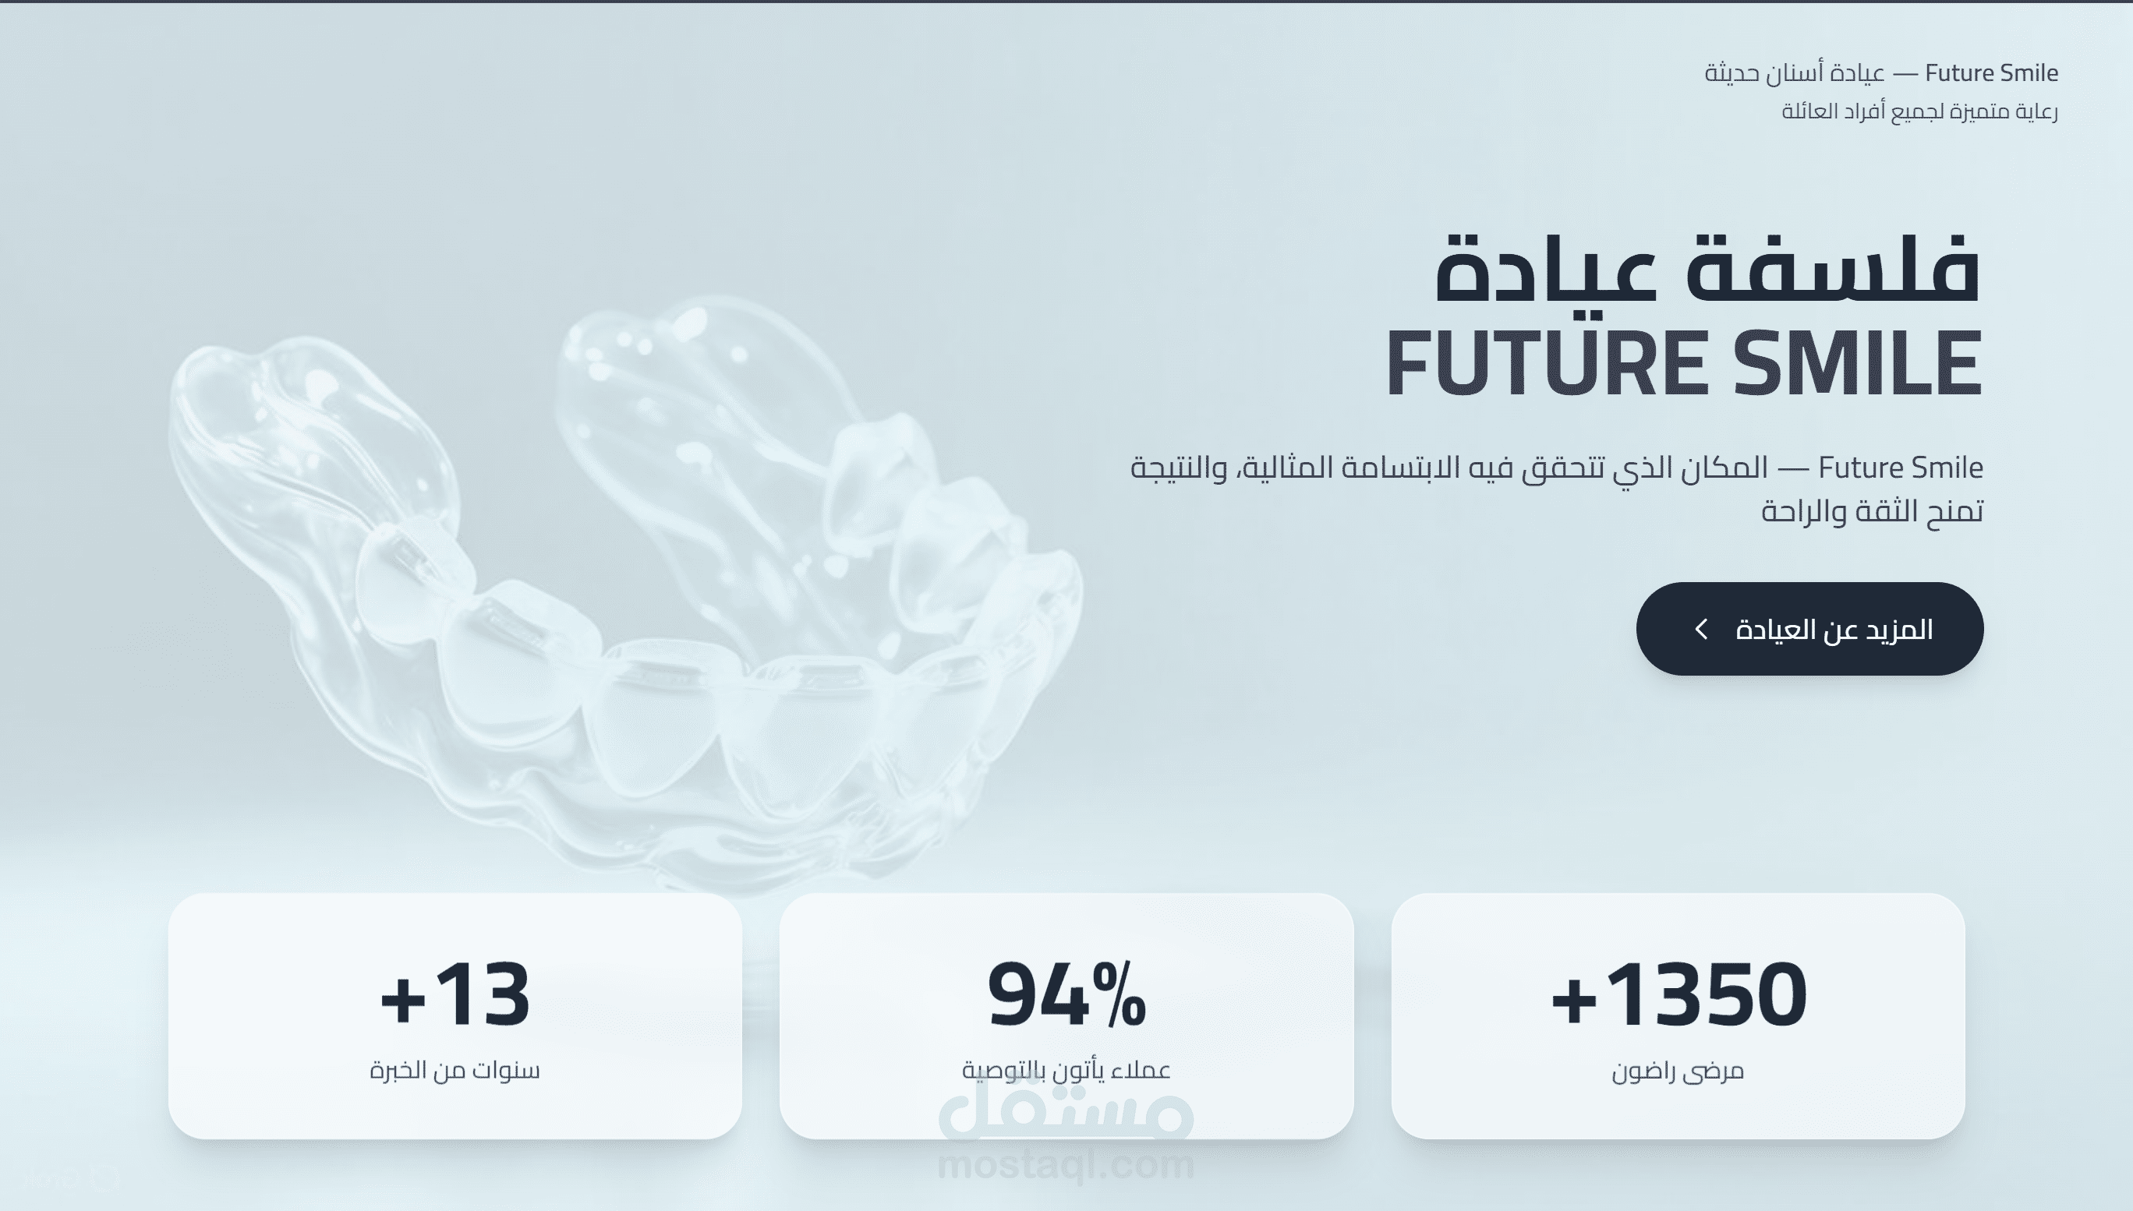Click the plus sign before 1350
This screenshot has width=2133, height=1211.
point(1574,998)
